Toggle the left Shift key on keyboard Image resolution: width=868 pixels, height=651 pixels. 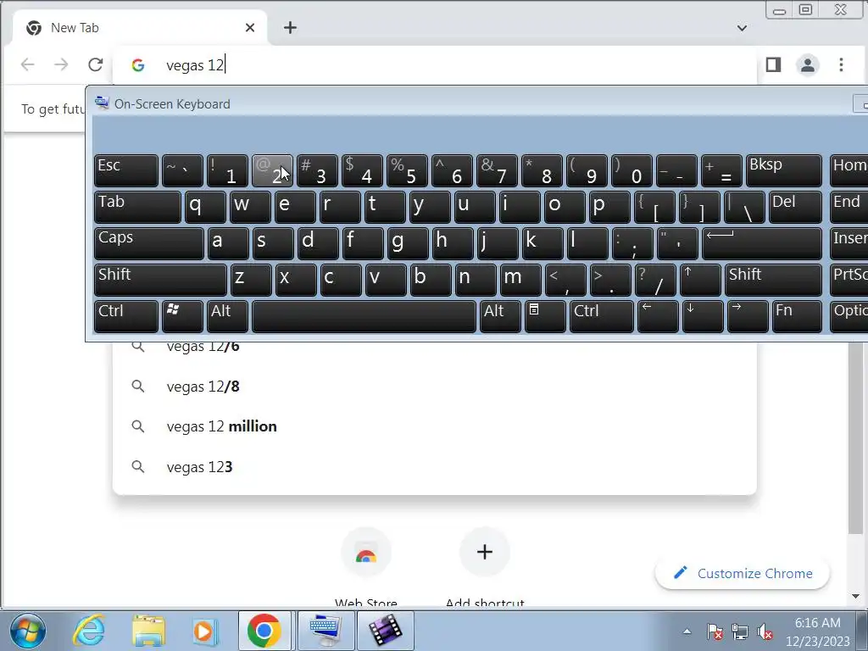(160, 280)
